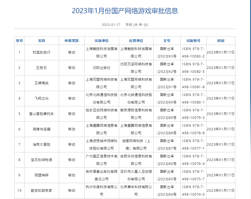
Task: Click the 名称 column header
Action: click(x=41, y=41)
